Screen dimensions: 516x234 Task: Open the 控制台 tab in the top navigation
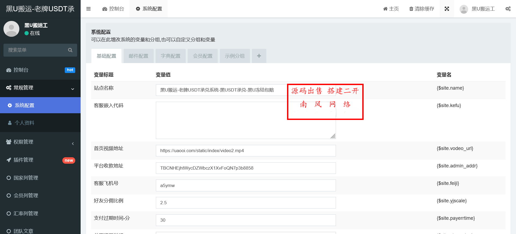click(113, 9)
